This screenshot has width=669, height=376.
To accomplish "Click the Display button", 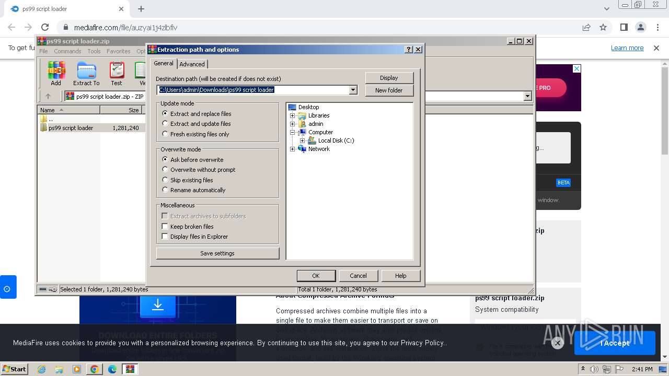I will pos(389,78).
